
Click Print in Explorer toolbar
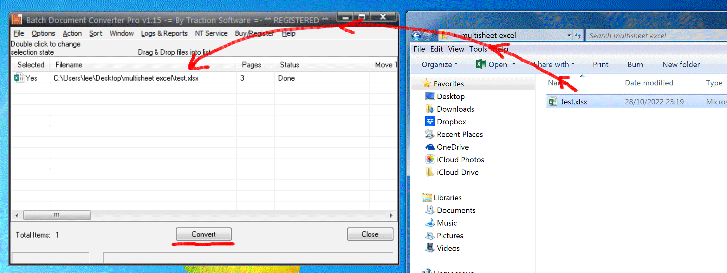click(x=600, y=65)
